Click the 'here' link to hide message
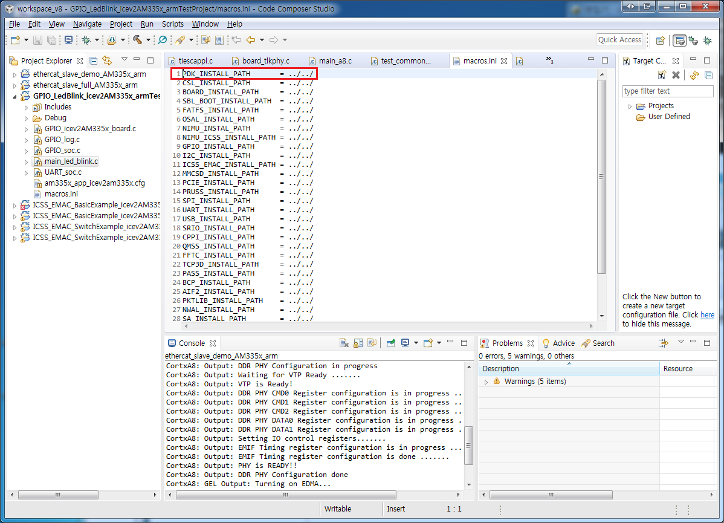 [707, 315]
